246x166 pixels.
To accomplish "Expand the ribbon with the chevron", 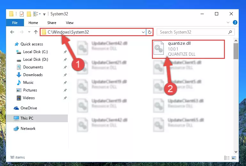I will point(228,22).
